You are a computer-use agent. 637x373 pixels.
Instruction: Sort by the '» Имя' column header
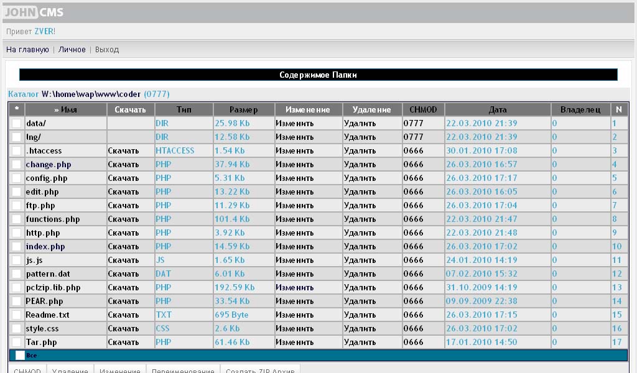pyautogui.click(x=65, y=109)
